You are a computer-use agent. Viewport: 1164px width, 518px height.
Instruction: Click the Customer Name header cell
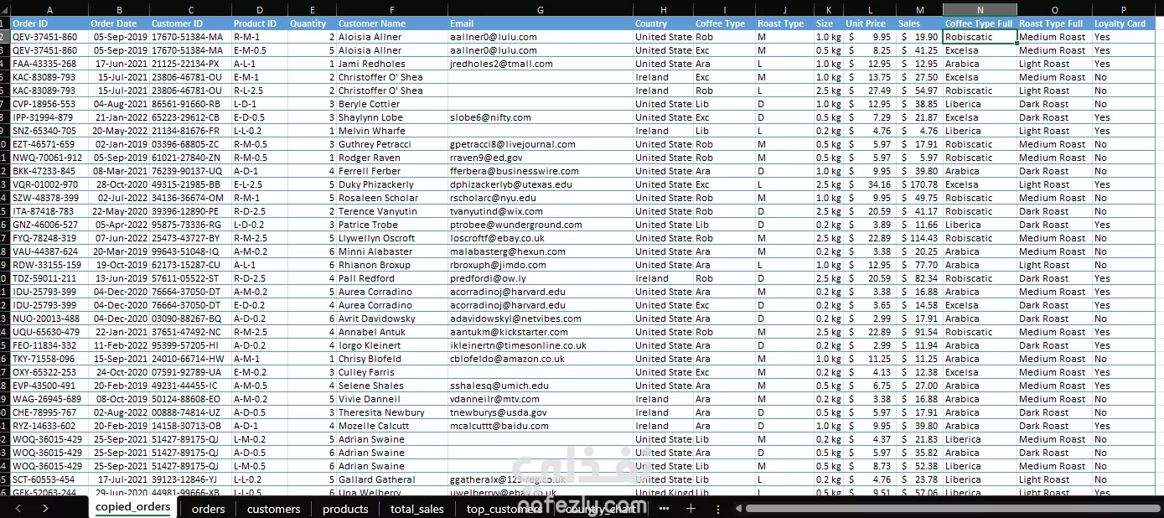[x=391, y=23]
